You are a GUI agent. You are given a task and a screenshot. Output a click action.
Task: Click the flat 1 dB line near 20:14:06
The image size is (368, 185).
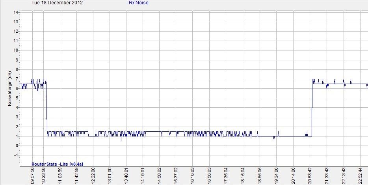click(293, 136)
